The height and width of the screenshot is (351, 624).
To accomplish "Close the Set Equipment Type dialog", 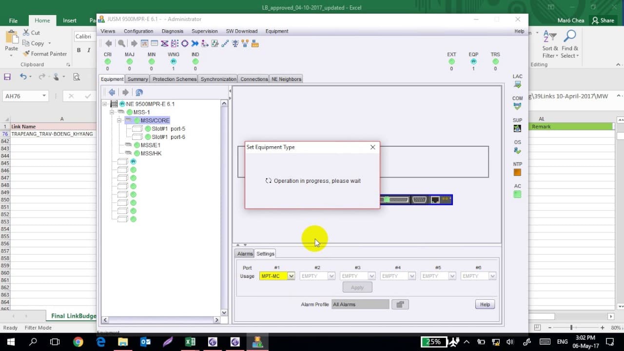I will (x=373, y=147).
